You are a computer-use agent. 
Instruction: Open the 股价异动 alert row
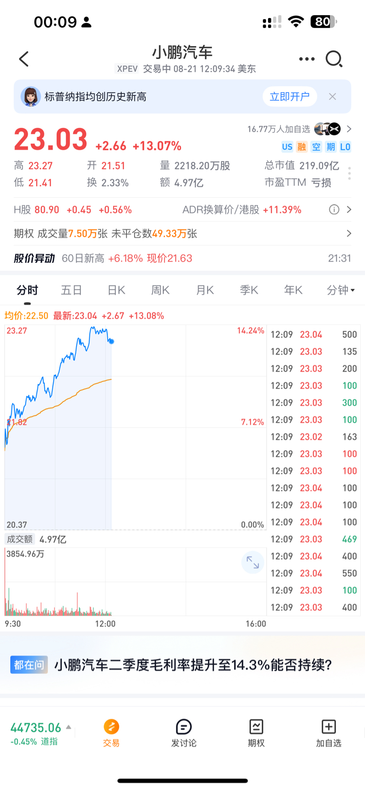click(182, 258)
